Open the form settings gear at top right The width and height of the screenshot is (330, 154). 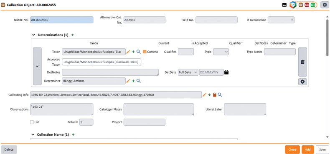[324, 5]
